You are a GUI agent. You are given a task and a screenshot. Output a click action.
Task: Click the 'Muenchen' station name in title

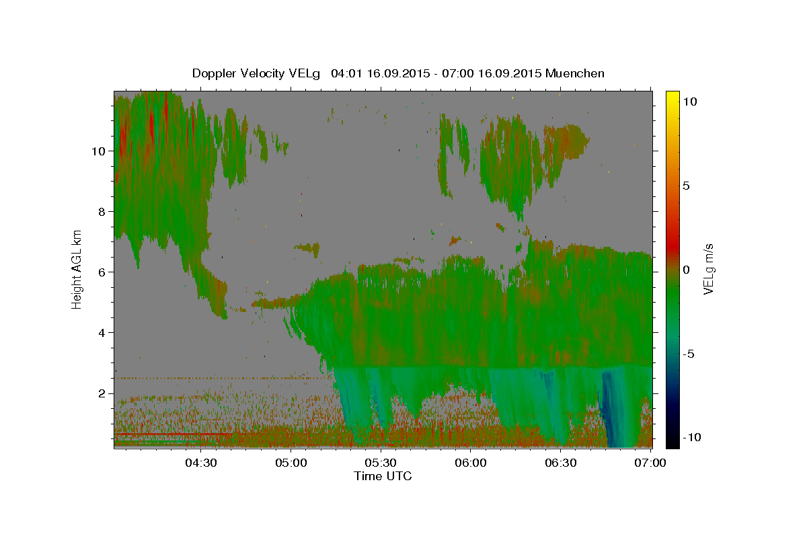(575, 73)
